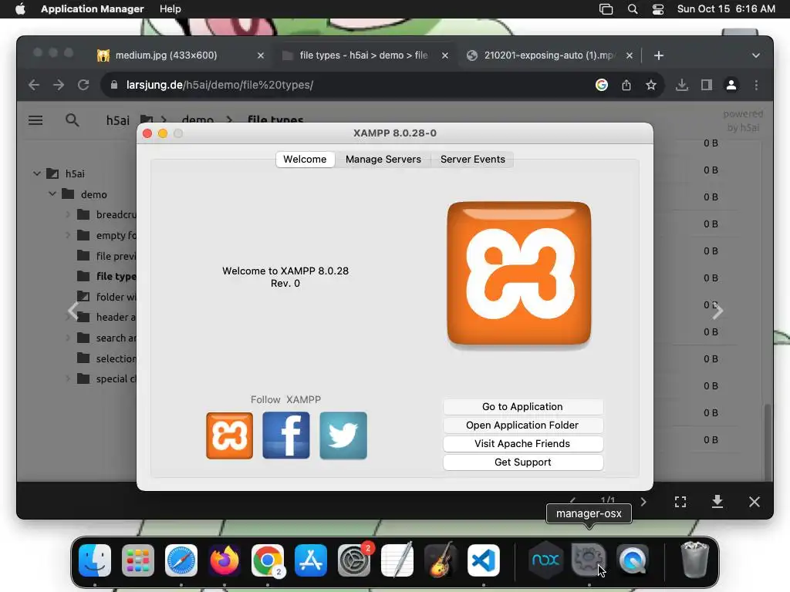Select the file preview tree folder
This screenshot has width=790, height=592.
pyautogui.click(x=106, y=256)
